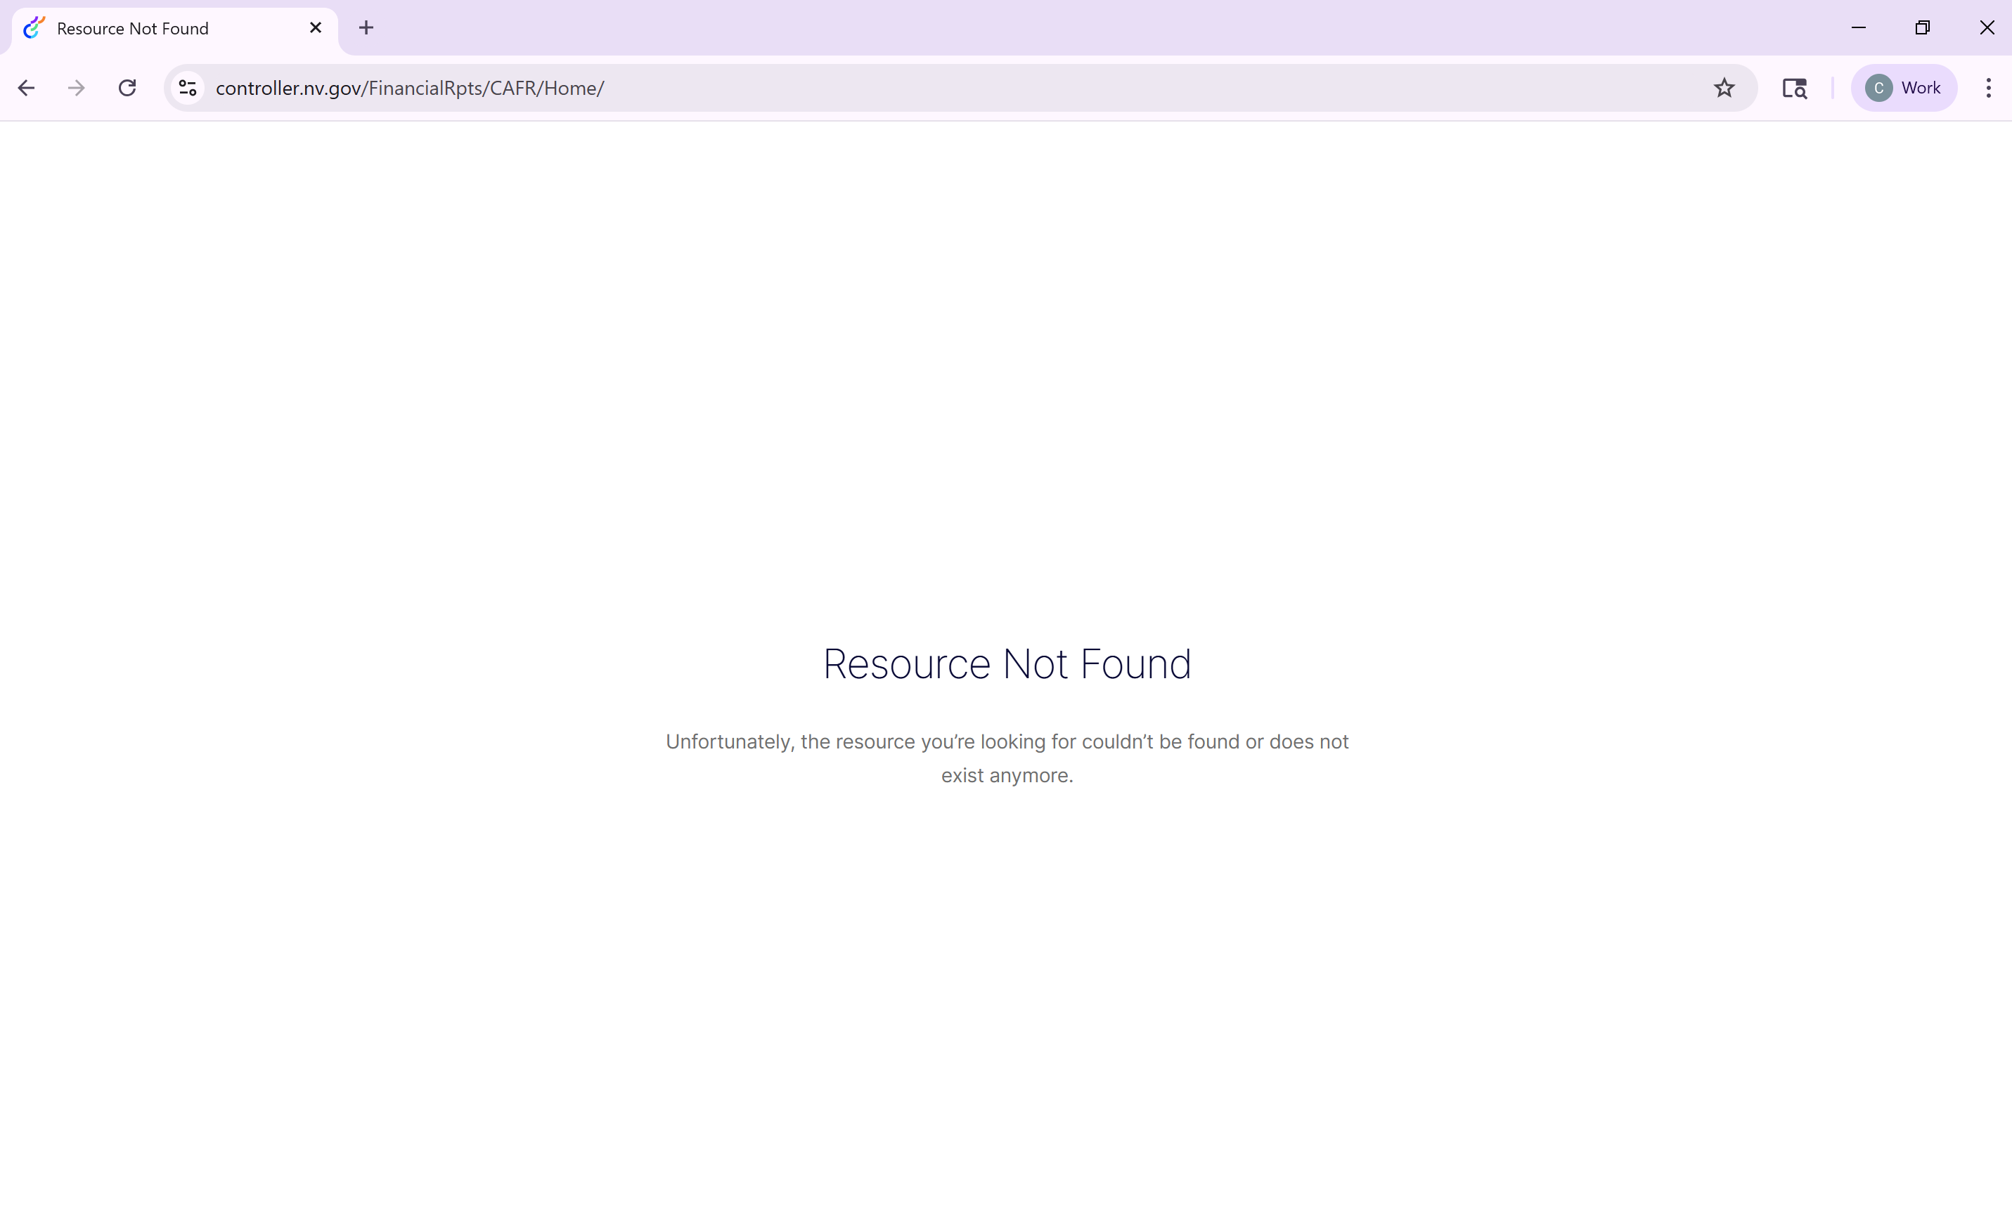Open a new tab with plus button
Image resolution: width=2012 pixels, height=1225 pixels.
click(x=367, y=27)
